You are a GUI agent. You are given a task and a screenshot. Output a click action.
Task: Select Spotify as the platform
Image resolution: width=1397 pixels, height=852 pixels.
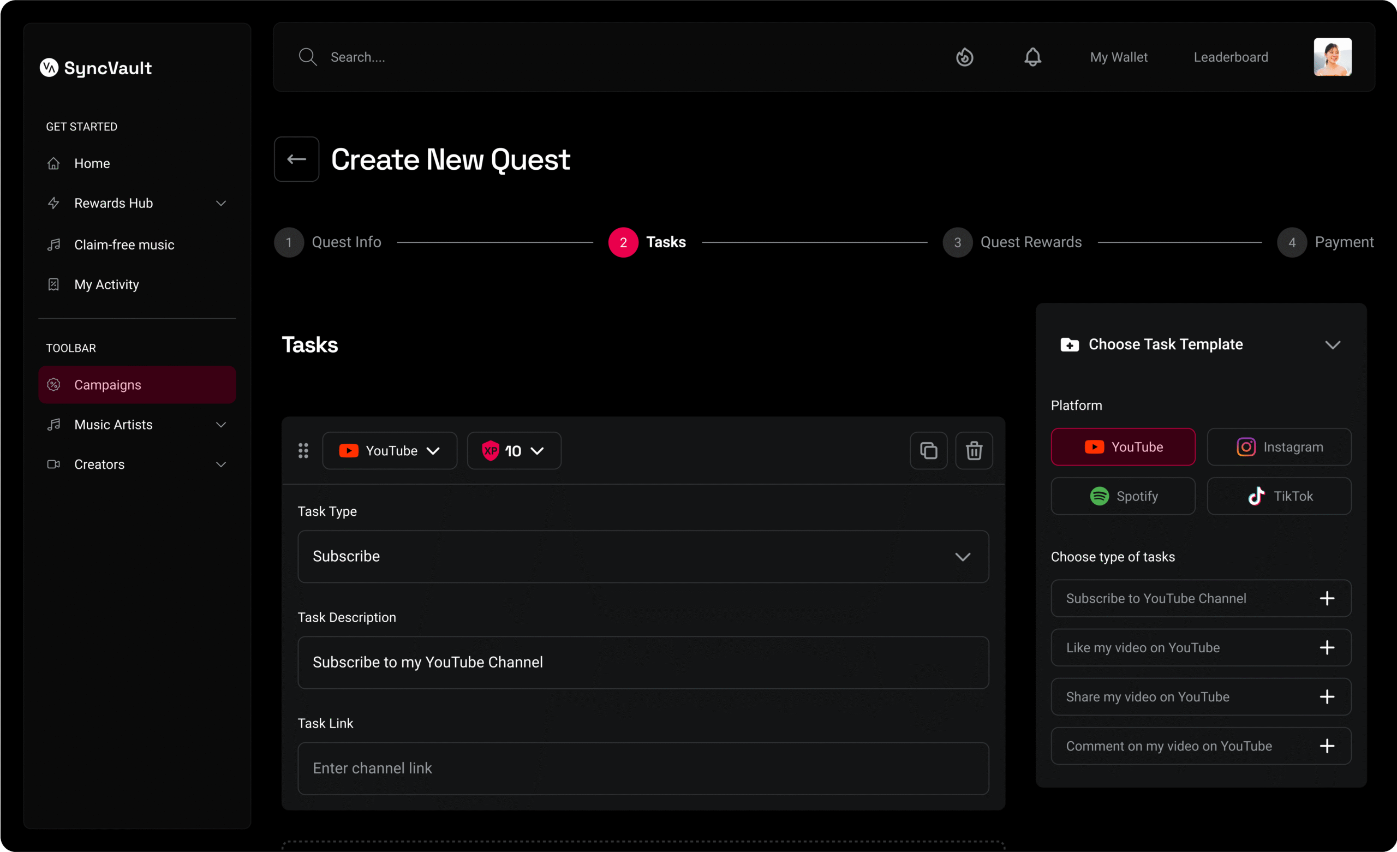(1123, 496)
